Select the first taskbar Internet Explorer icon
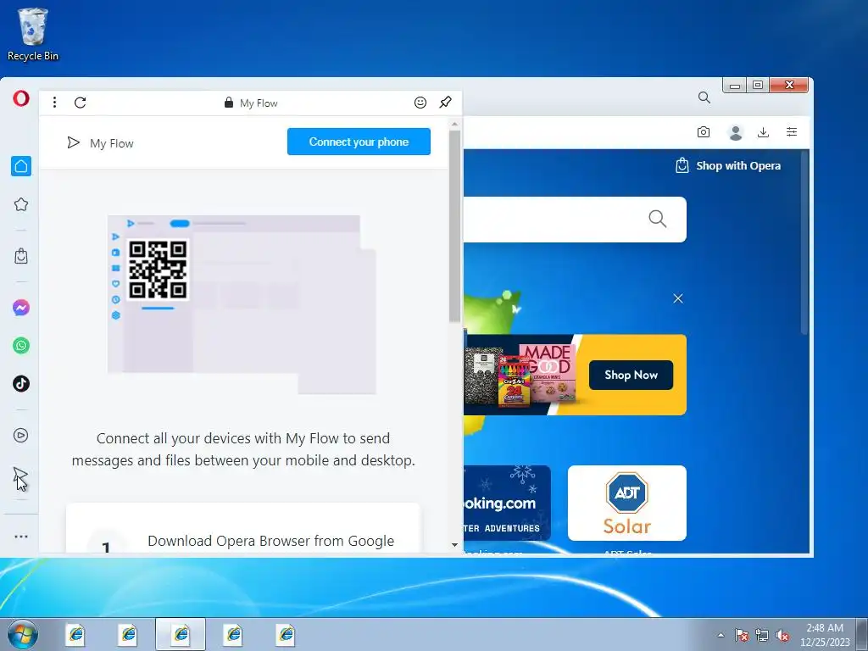868x651 pixels. point(75,634)
